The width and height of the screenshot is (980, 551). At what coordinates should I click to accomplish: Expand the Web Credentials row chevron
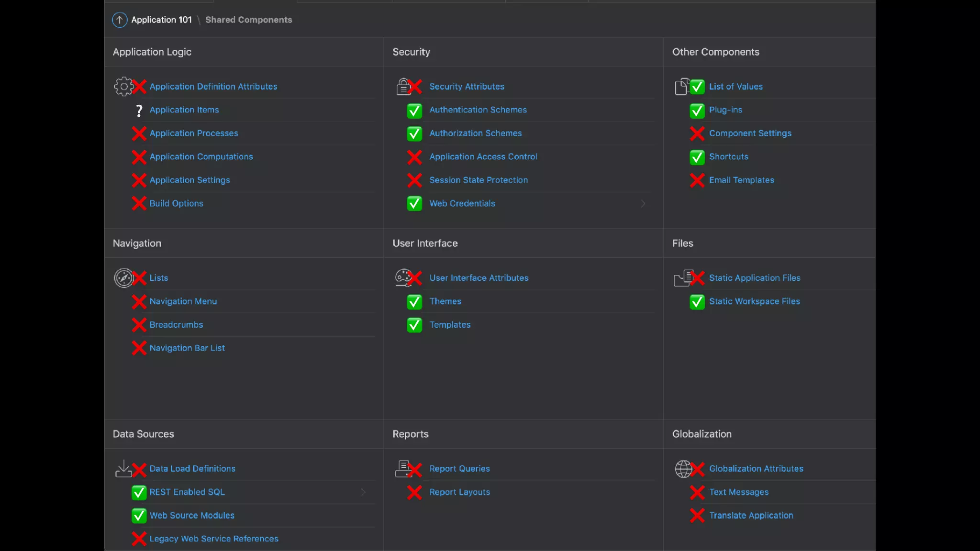(643, 204)
